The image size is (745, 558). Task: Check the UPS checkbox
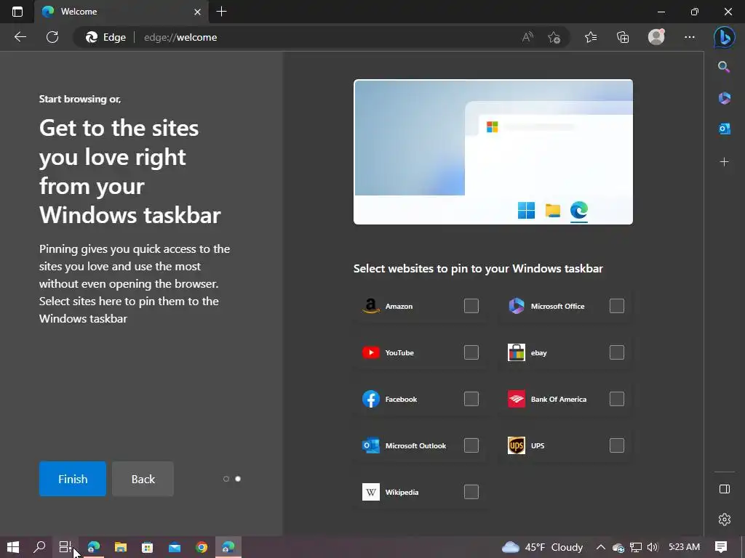[617, 445]
